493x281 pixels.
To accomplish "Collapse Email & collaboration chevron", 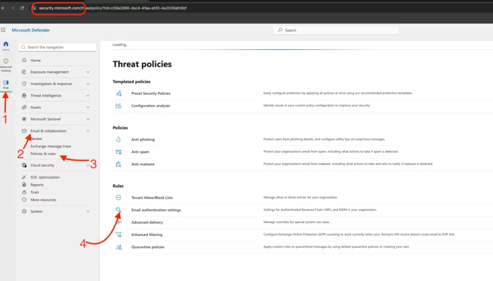I will point(88,131).
